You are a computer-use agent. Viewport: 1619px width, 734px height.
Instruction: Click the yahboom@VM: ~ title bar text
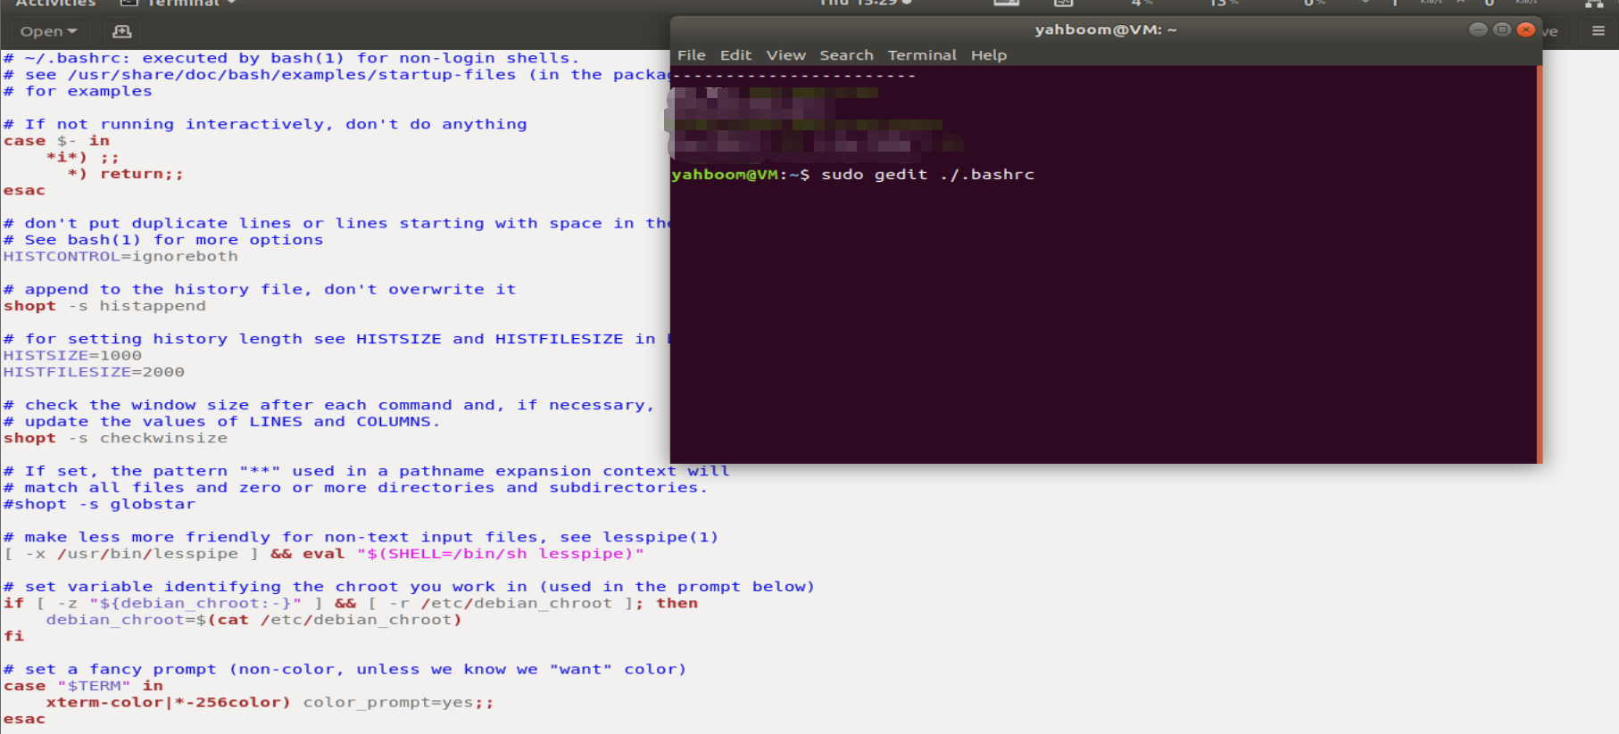(x=1105, y=29)
